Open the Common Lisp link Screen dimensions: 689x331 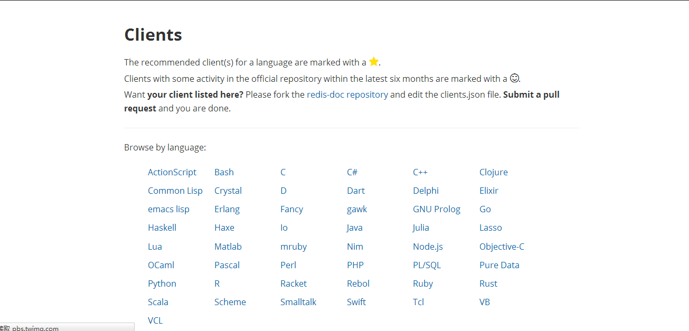[x=175, y=191]
